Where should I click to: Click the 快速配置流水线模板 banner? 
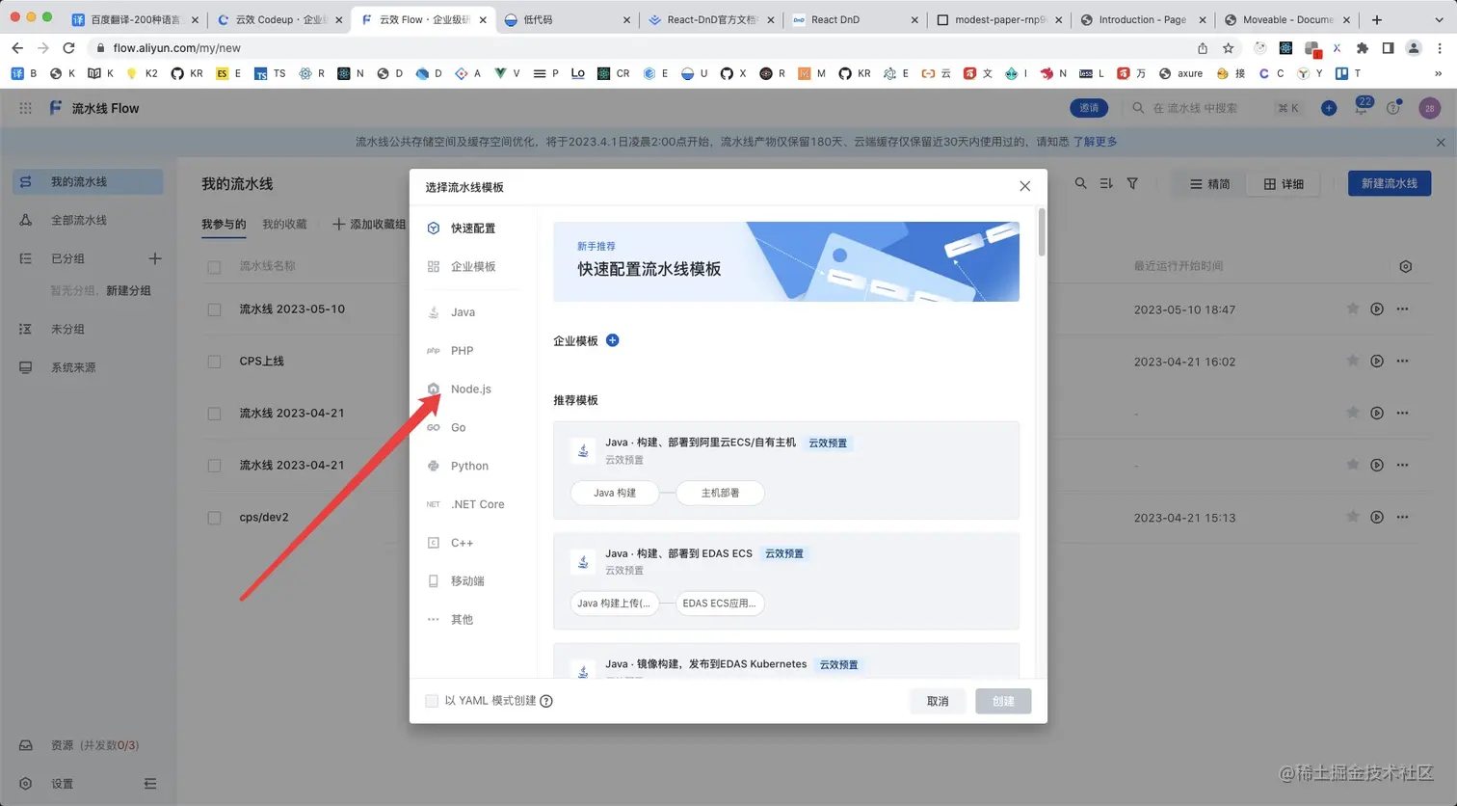(786, 261)
